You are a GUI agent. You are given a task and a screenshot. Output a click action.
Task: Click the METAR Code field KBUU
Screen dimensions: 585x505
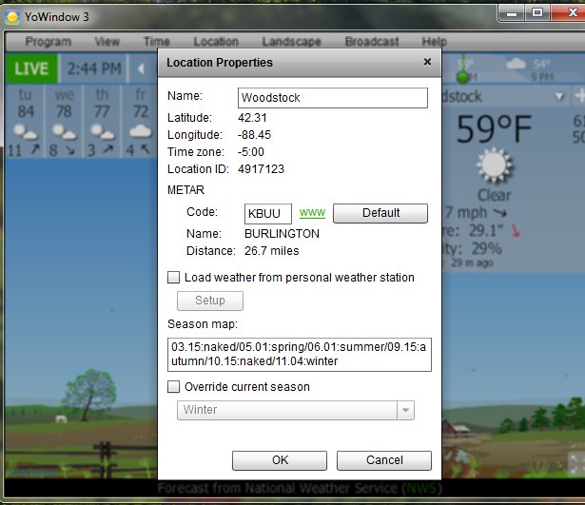tap(268, 214)
